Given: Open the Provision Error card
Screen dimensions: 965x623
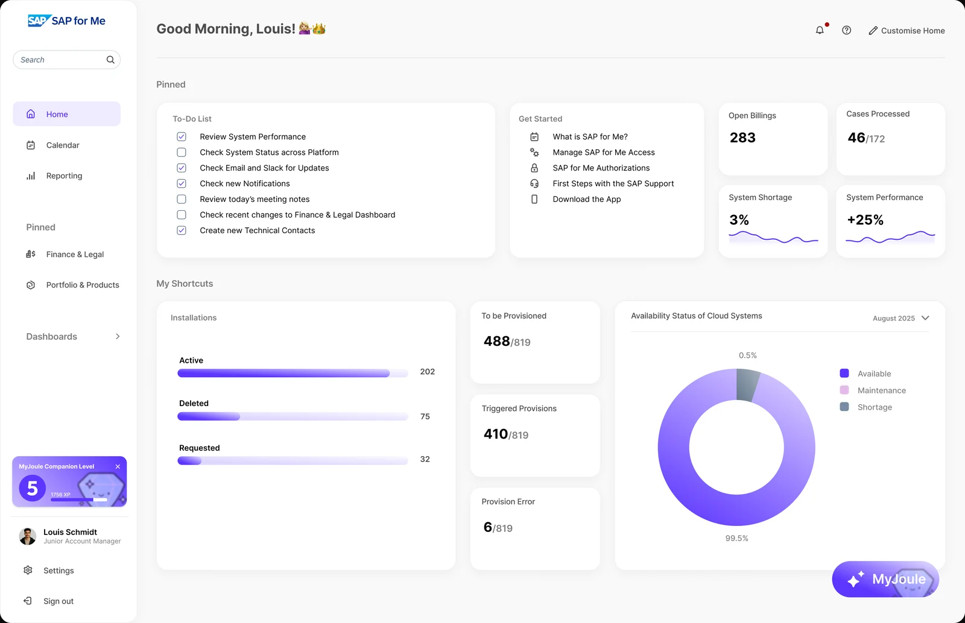Looking at the screenshot, I should tap(535, 528).
